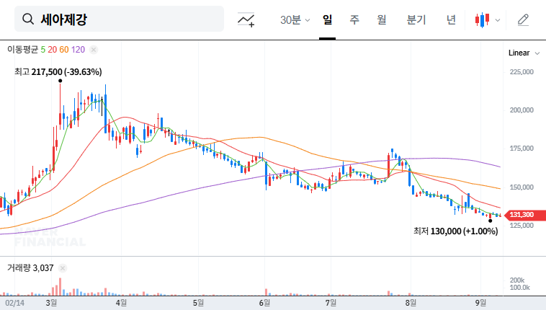Click the 거래량 3,037 volume label
Screen dimensions: 546x310
[30, 267]
